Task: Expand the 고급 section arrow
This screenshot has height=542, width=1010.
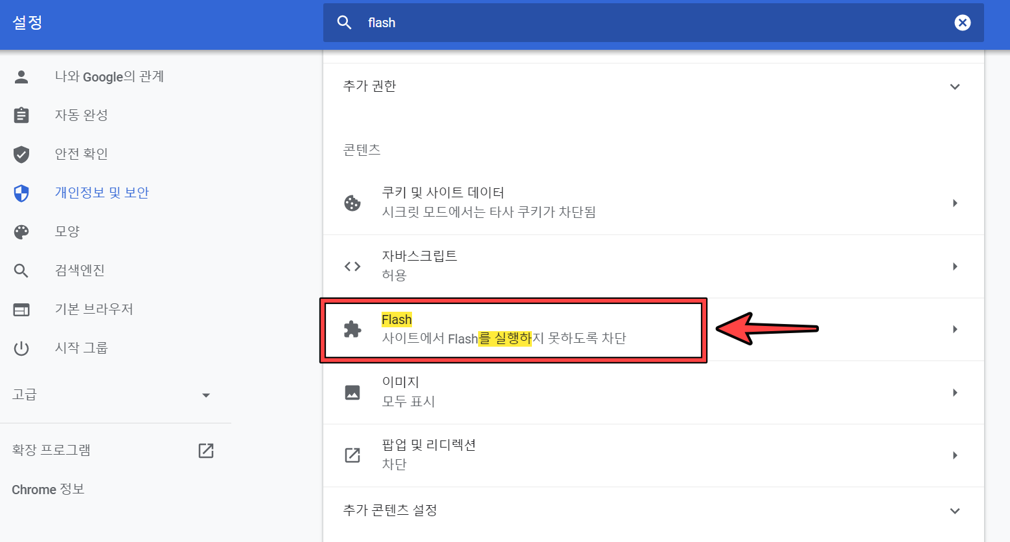Action: (206, 395)
